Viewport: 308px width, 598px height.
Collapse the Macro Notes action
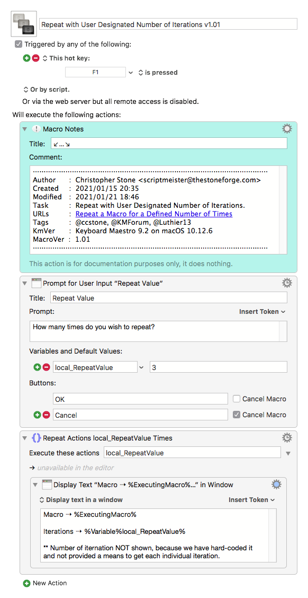[25, 129]
